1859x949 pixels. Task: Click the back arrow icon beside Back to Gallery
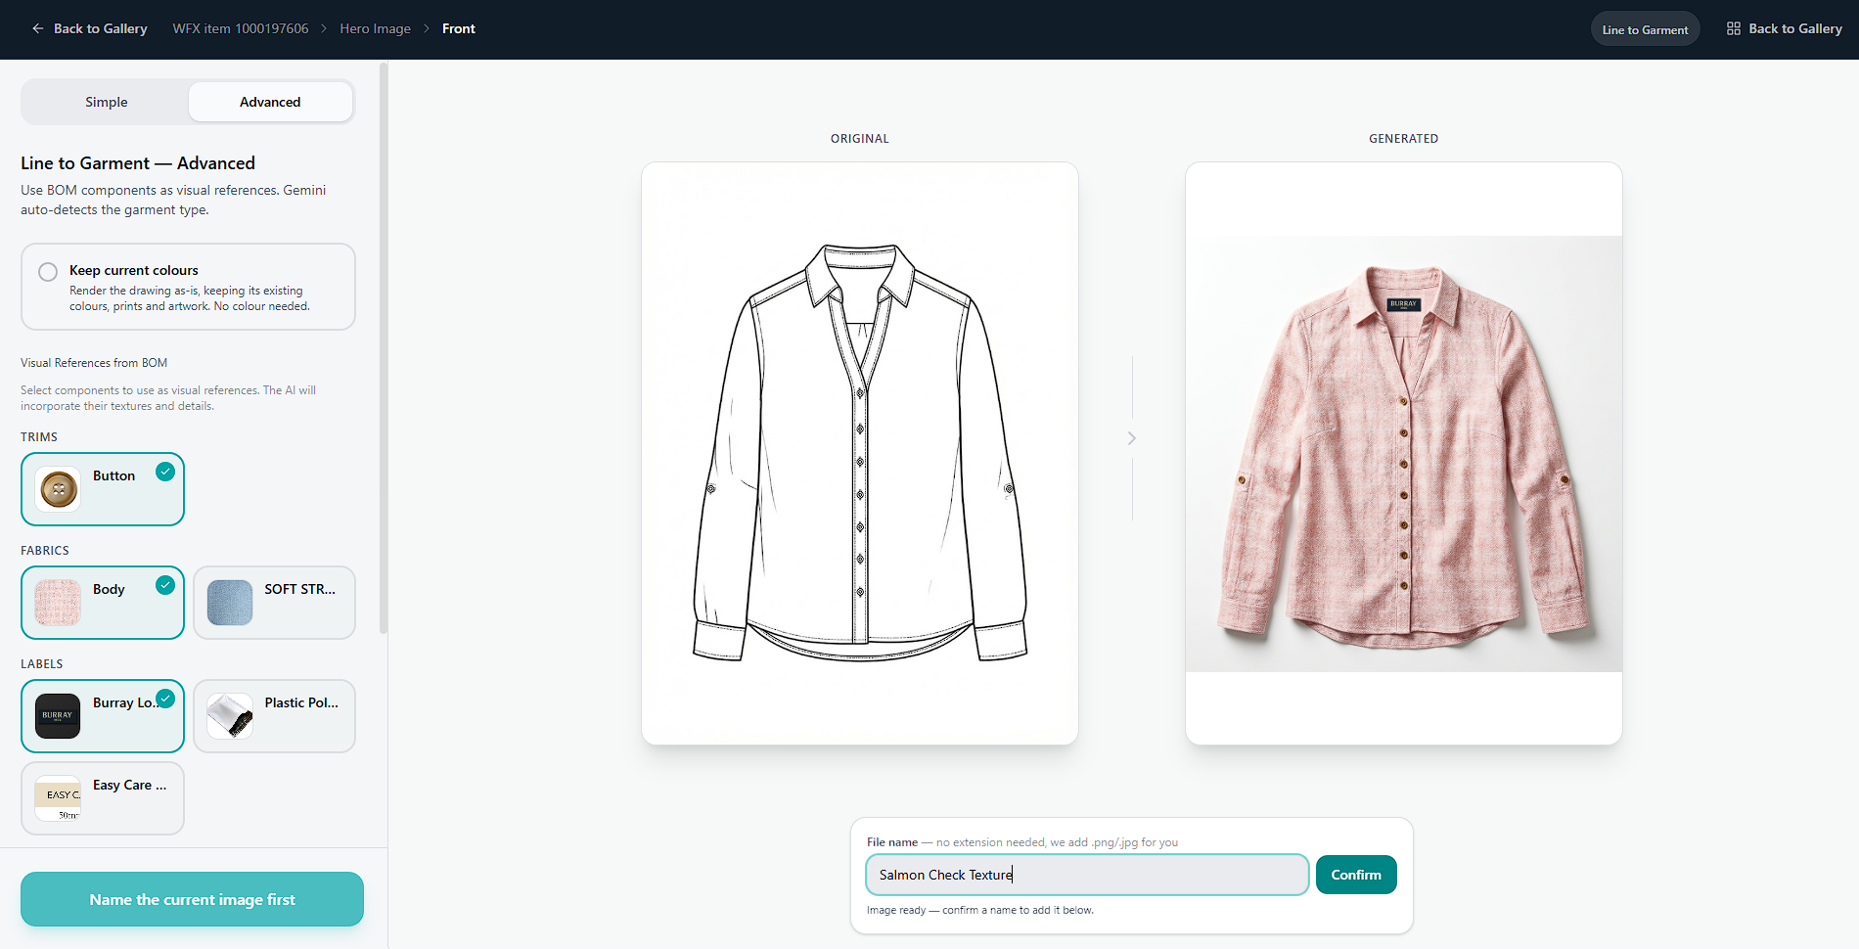tap(38, 28)
